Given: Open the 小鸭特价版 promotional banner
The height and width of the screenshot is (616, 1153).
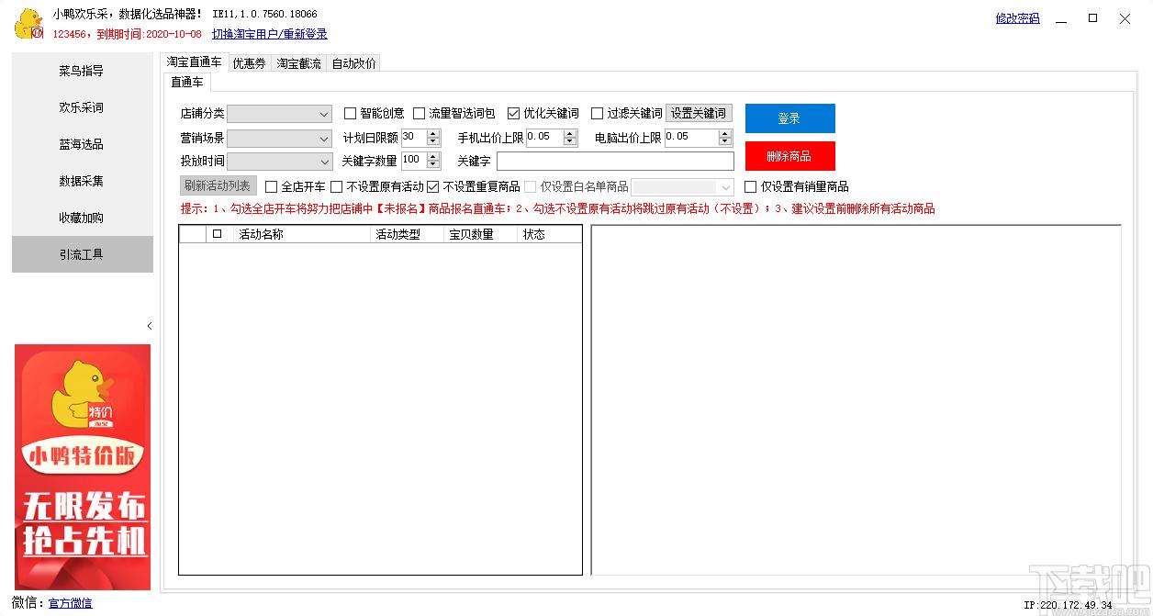Looking at the screenshot, I should pos(83,466).
